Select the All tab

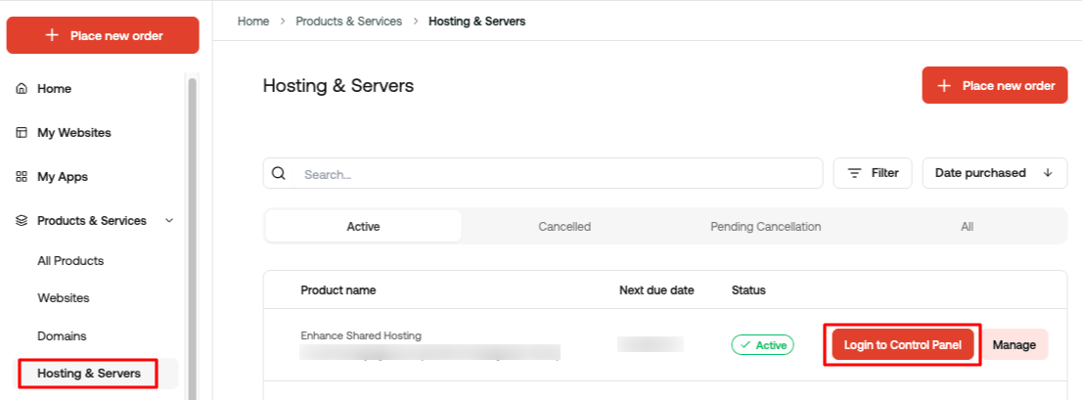967,226
